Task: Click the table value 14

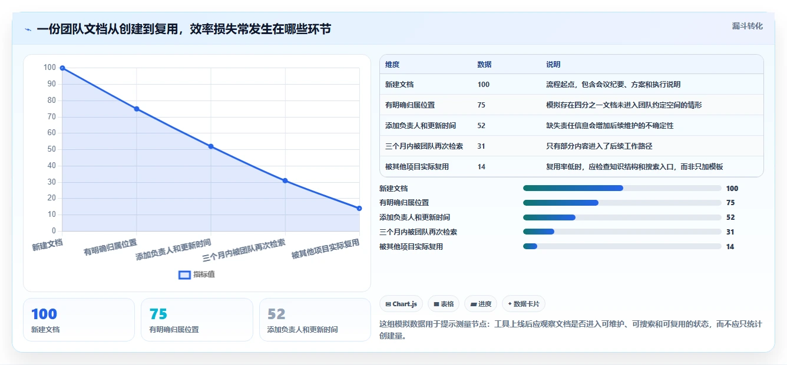Action: [481, 167]
